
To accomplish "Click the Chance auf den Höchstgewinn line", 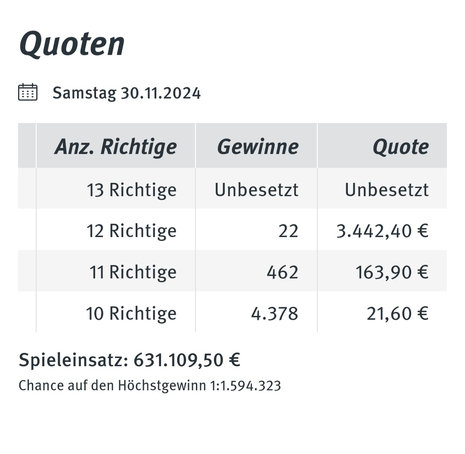I will tap(150, 386).
